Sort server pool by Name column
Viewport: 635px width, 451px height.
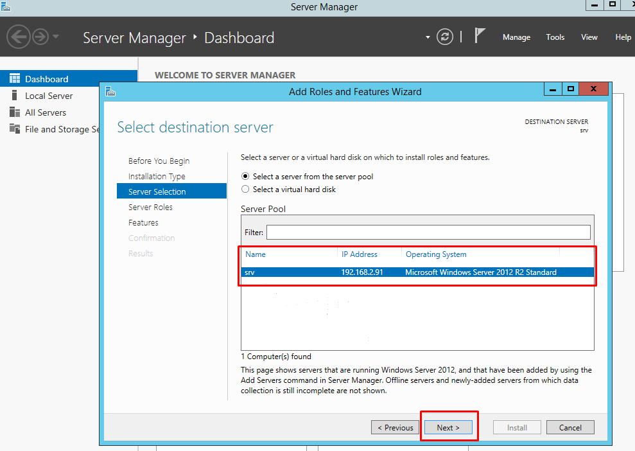(255, 254)
